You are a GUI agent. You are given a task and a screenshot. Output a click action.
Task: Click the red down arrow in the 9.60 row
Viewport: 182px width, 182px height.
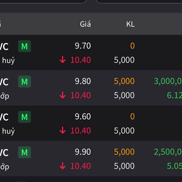63,131
